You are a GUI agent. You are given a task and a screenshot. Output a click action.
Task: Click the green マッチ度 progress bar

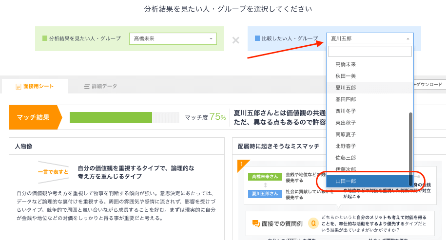point(111,117)
